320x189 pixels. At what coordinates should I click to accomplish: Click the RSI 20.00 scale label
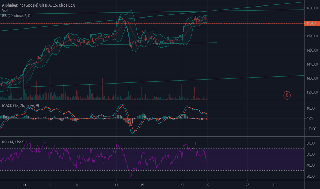tap(310, 176)
